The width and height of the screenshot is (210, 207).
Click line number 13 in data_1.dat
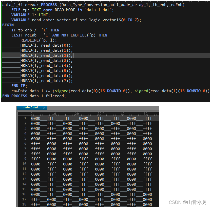(24, 179)
